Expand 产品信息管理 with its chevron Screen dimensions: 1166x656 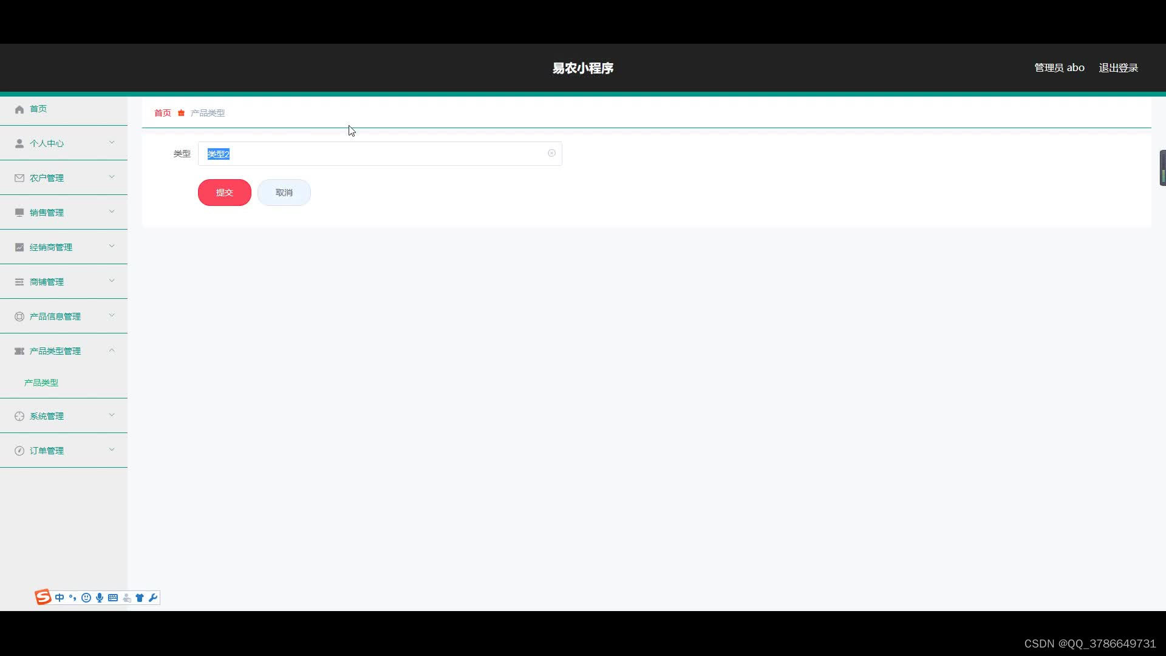tap(112, 316)
